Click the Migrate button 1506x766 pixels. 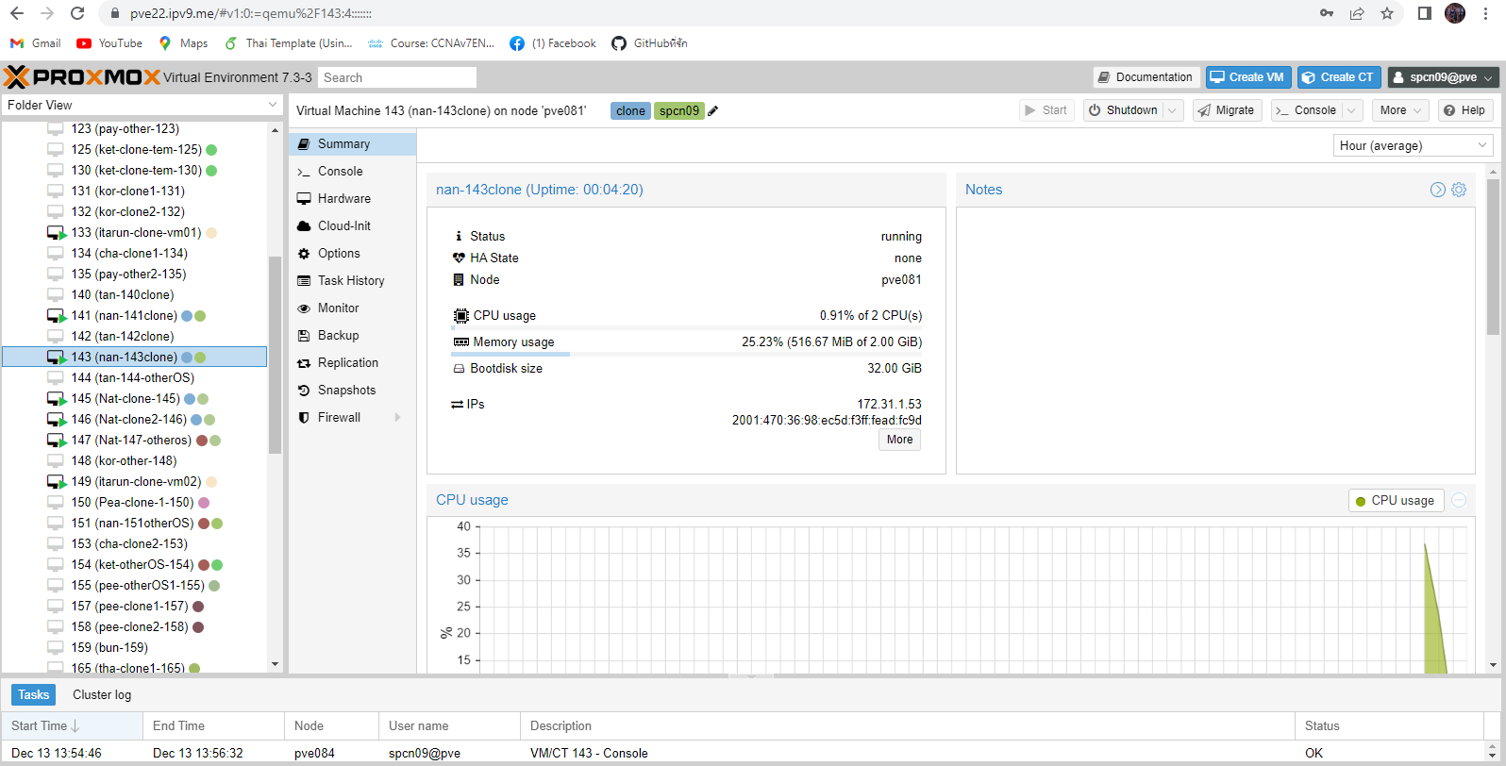click(1227, 110)
